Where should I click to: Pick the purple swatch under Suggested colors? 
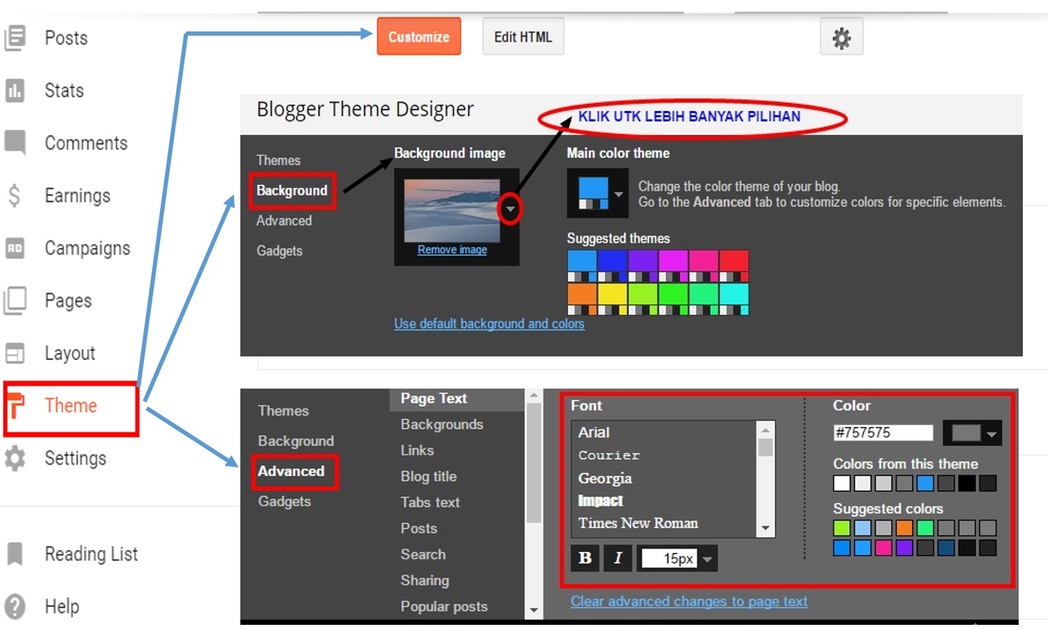[904, 547]
